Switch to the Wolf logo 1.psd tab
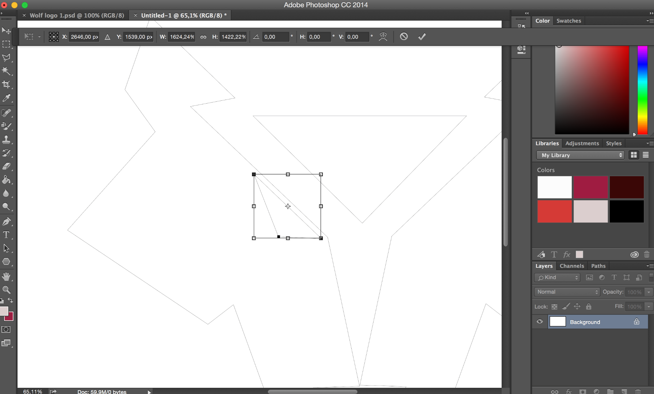Viewport: 654px width, 394px height. tap(77, 15)
